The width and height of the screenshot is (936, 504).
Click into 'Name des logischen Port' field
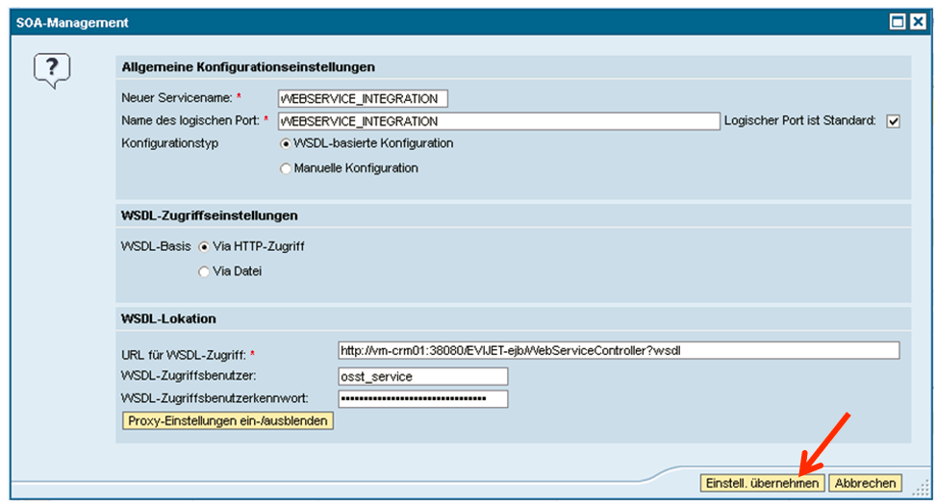498,121
